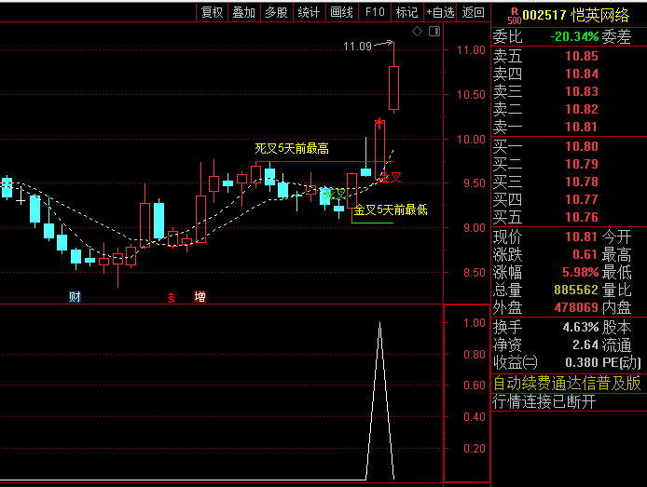Click the 涨幅 value 5.98%
The image size is (647, 487).
tap(581, 272)
